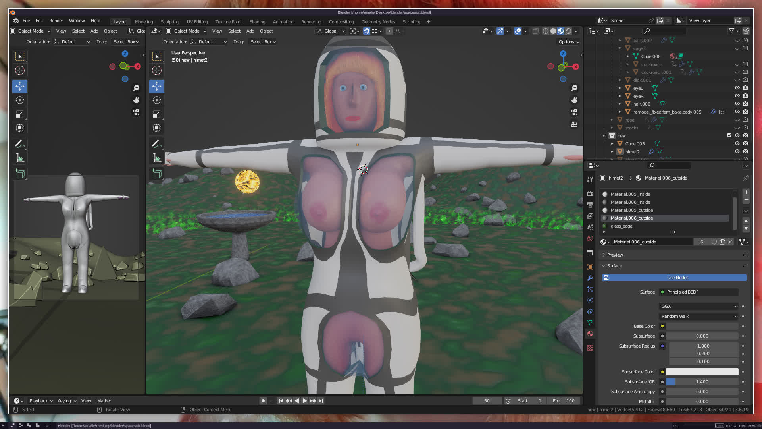Expand the Preview panel
Image resolution: width=762 pixels, height=429 pixels.
click(615, 255)
